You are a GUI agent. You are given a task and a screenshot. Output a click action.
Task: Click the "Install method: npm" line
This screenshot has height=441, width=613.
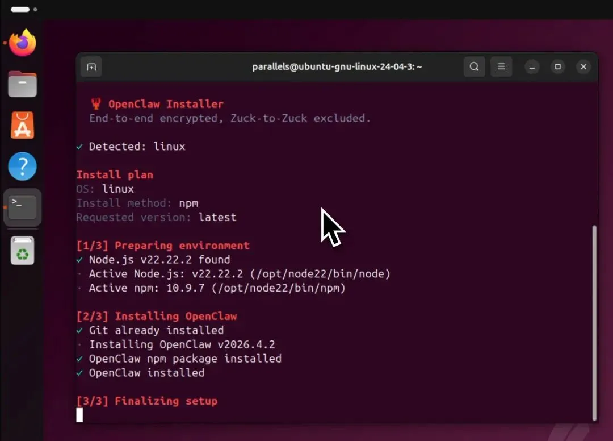pos(137,203)
